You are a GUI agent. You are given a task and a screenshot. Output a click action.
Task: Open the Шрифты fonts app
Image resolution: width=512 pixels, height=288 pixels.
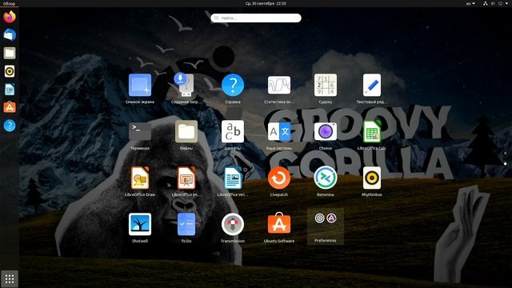(x=233, y=134)
